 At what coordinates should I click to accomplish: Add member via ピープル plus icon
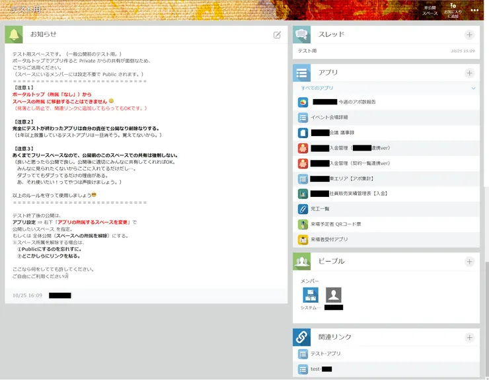click(x=469, y=262)
